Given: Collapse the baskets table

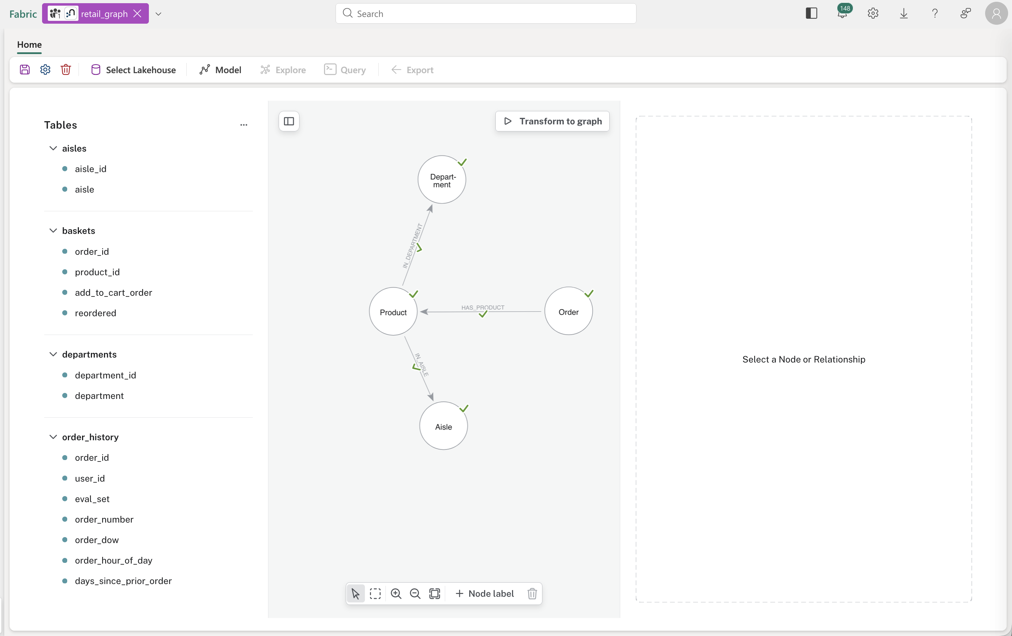Looking at the screenshot, I should click(x=53, y=231).
